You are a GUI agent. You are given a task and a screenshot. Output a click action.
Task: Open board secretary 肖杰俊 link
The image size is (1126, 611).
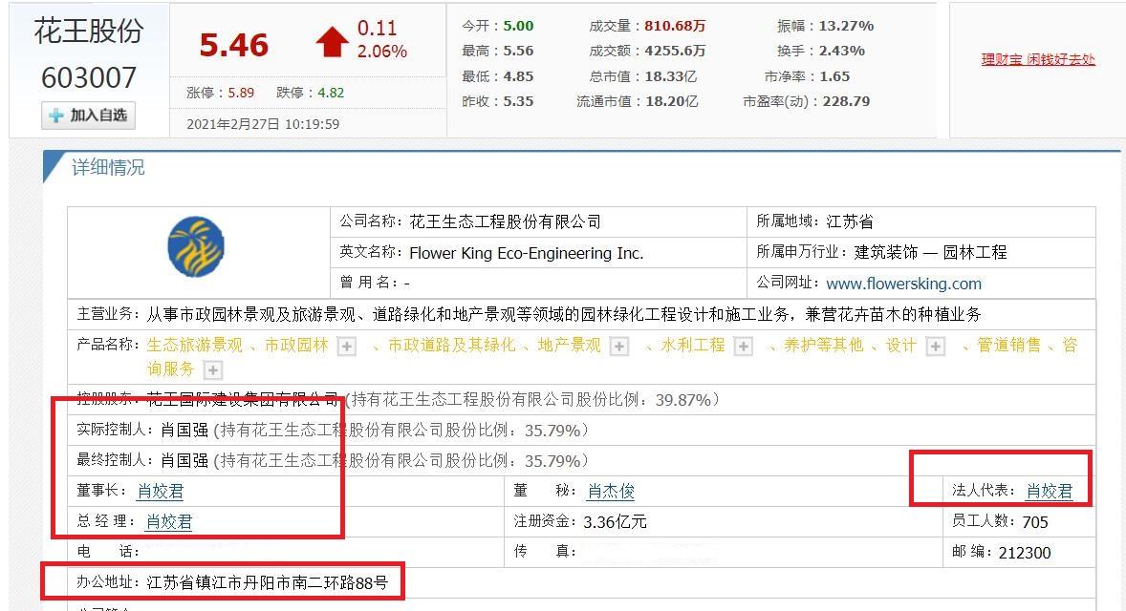coord(611,492)
